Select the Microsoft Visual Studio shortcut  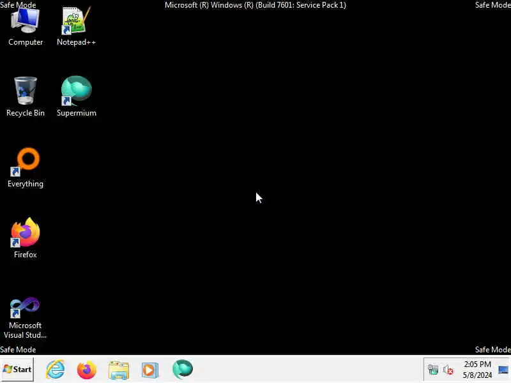tap(26, 317)
